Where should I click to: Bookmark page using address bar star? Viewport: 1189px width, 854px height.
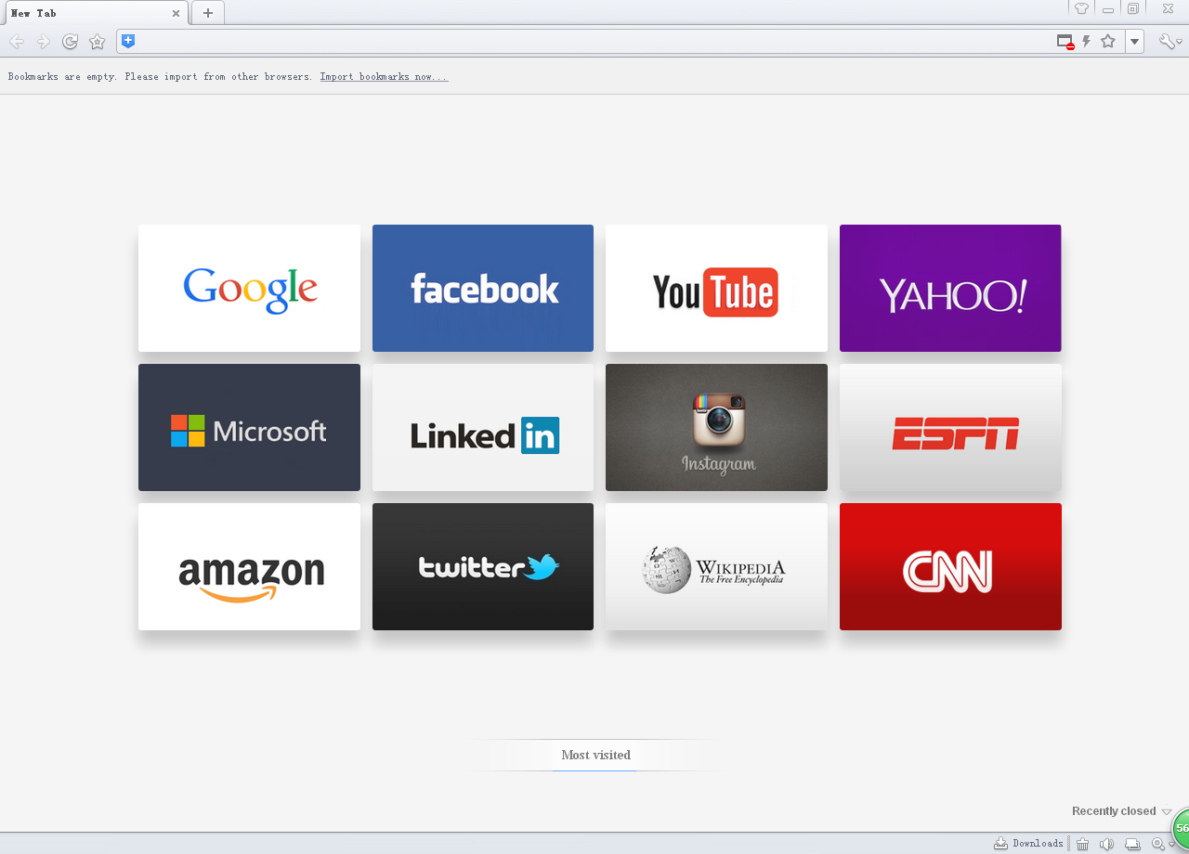tap(1108, 41)
